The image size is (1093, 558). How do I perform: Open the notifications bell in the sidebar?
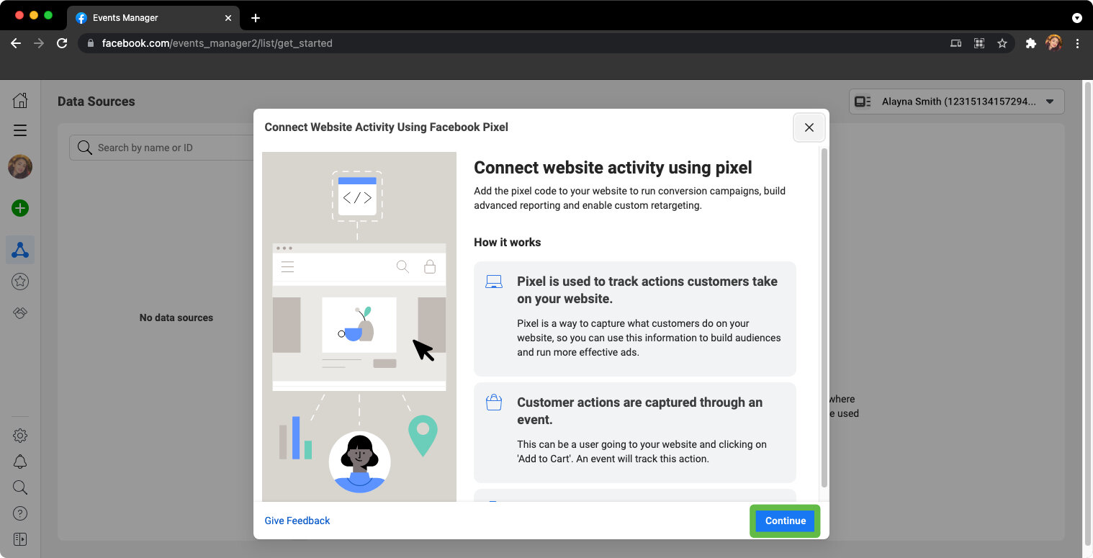pos(20,462)
